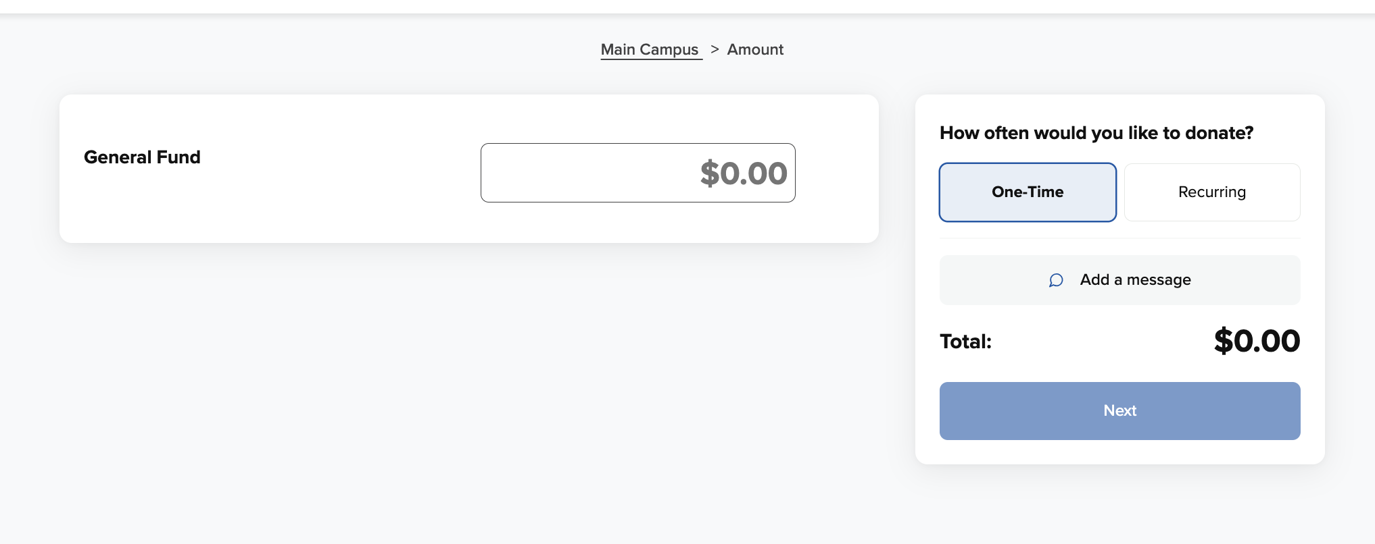The height and width of the screenshot is (544, 1375).
Task: Click the donation frequency question heading
Action: point(1096,133)
